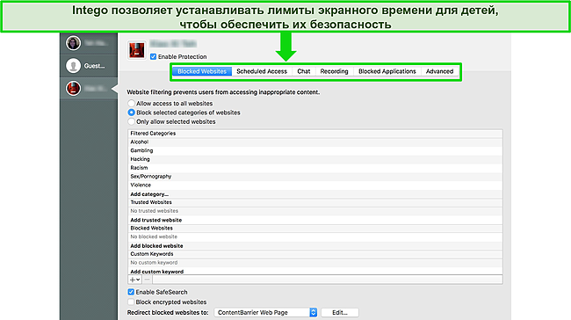Image resolution: width=571 pixels, height=320 pixels.
Task: Click Add trusted website
Action: click(x=155, y=220)
